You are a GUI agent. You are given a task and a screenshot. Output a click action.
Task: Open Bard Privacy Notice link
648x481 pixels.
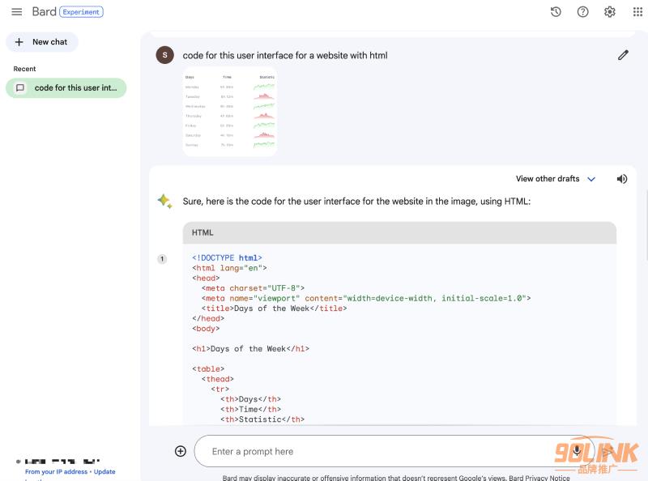(x=539, y=478)
